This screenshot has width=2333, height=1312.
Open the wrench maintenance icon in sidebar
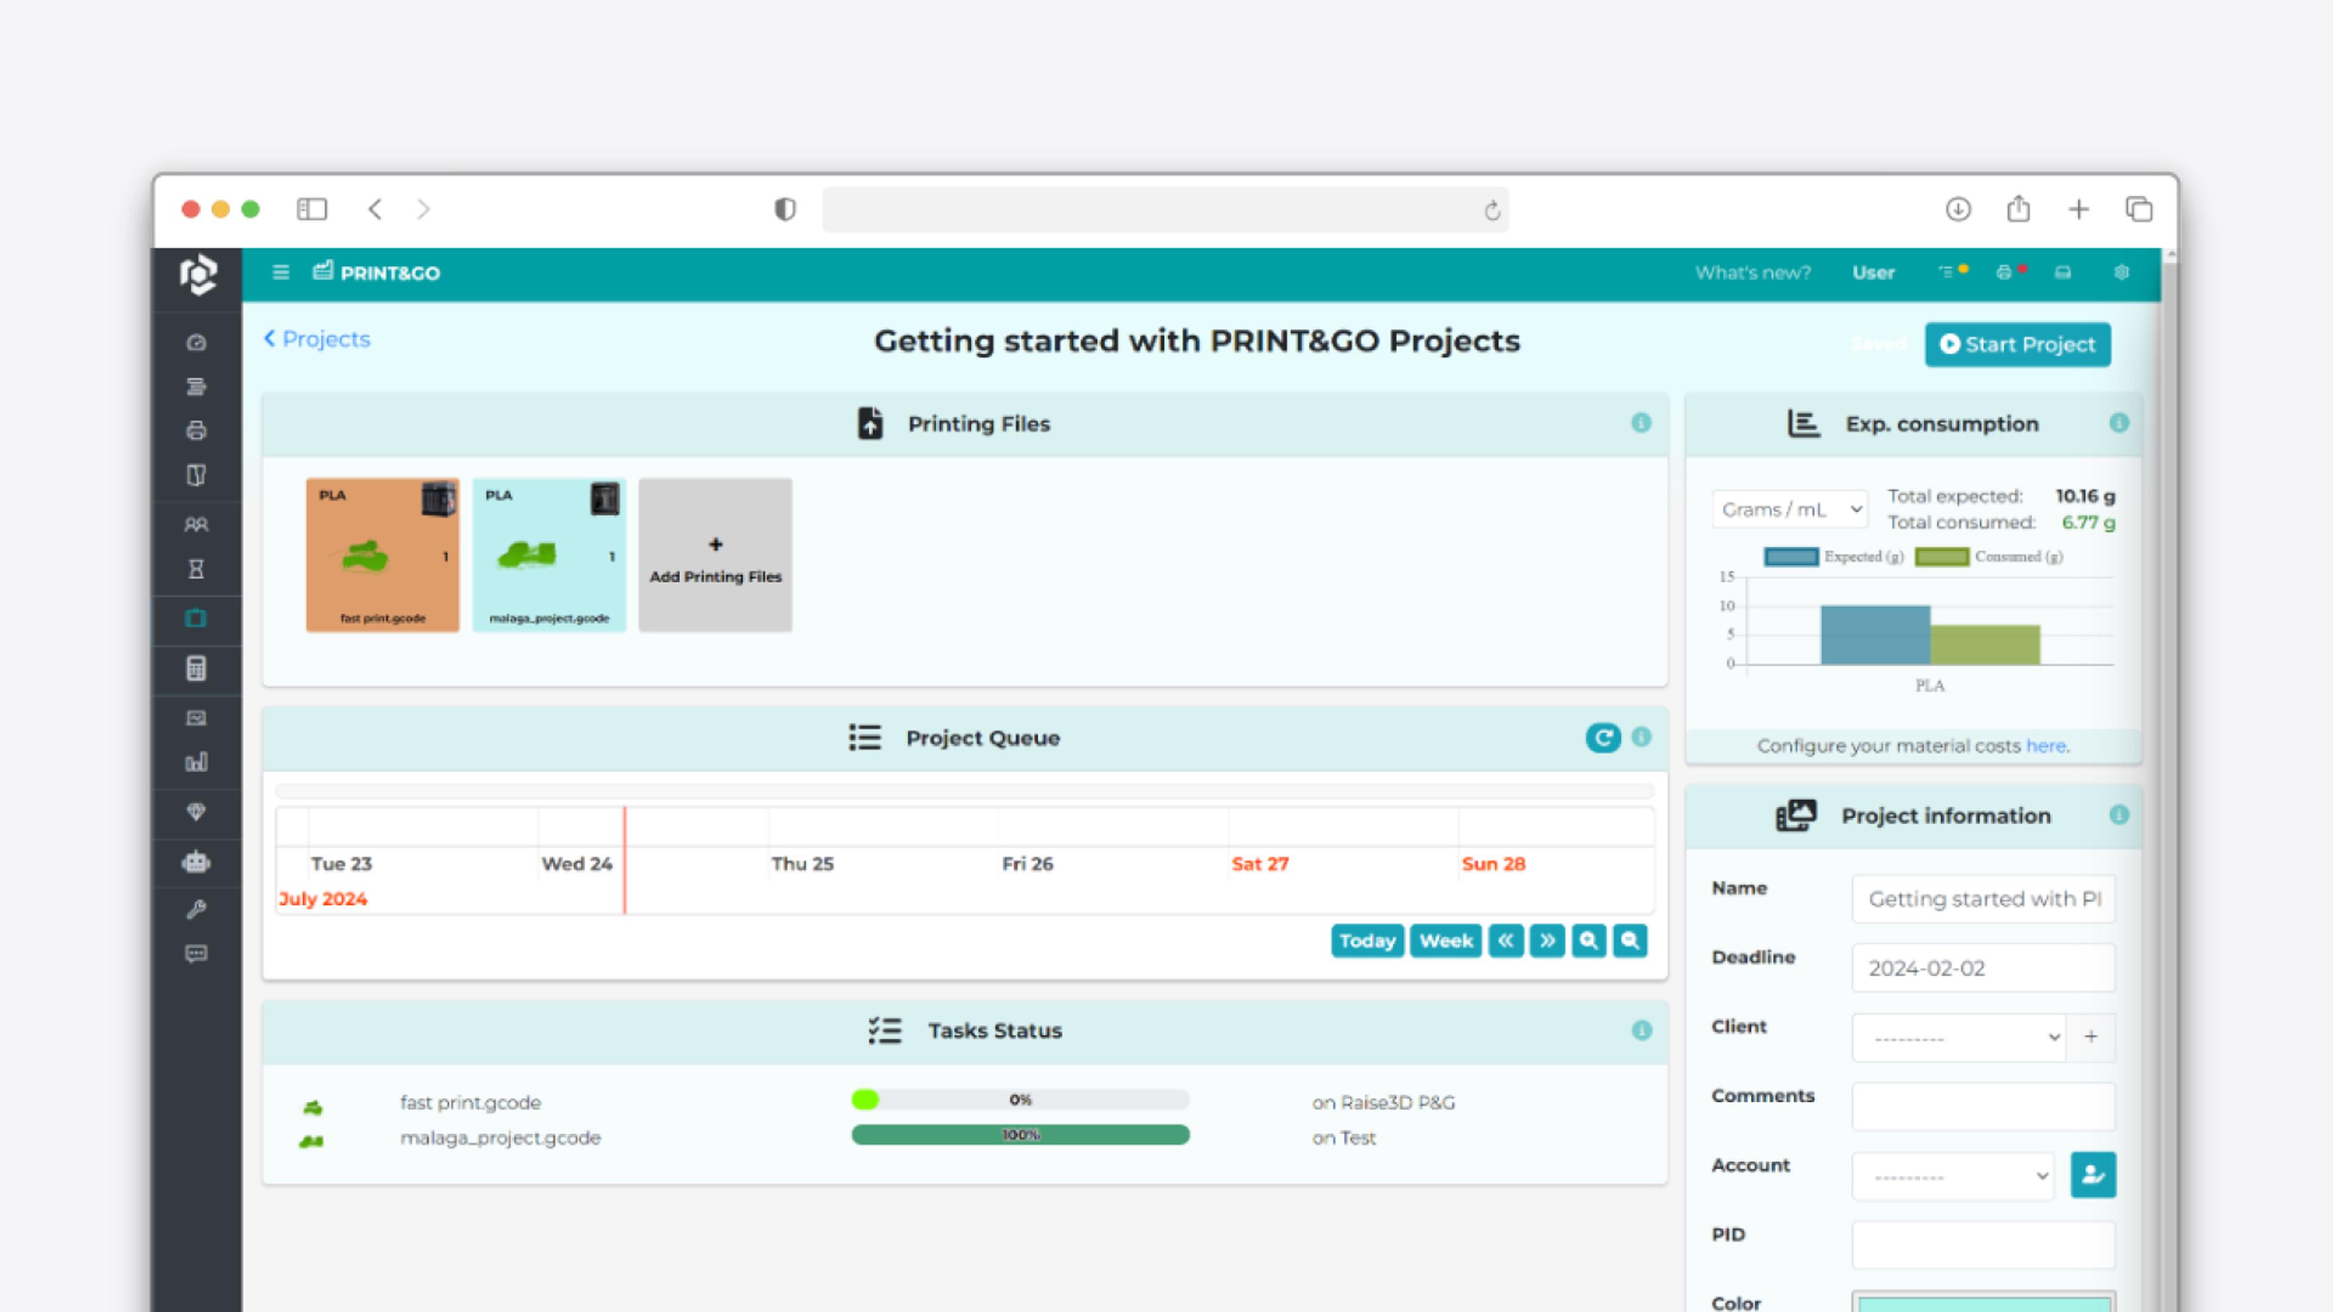[x=196, y=909]
